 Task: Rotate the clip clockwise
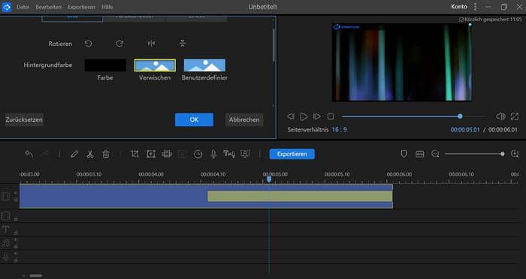click(119, 44)
